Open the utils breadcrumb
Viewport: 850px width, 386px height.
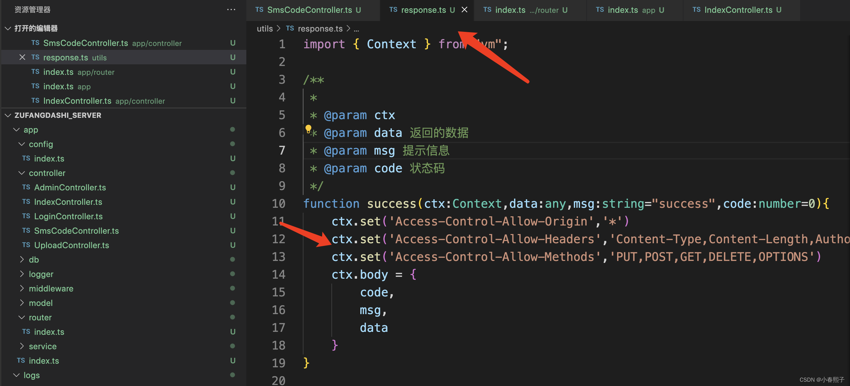tap(265, 29)
